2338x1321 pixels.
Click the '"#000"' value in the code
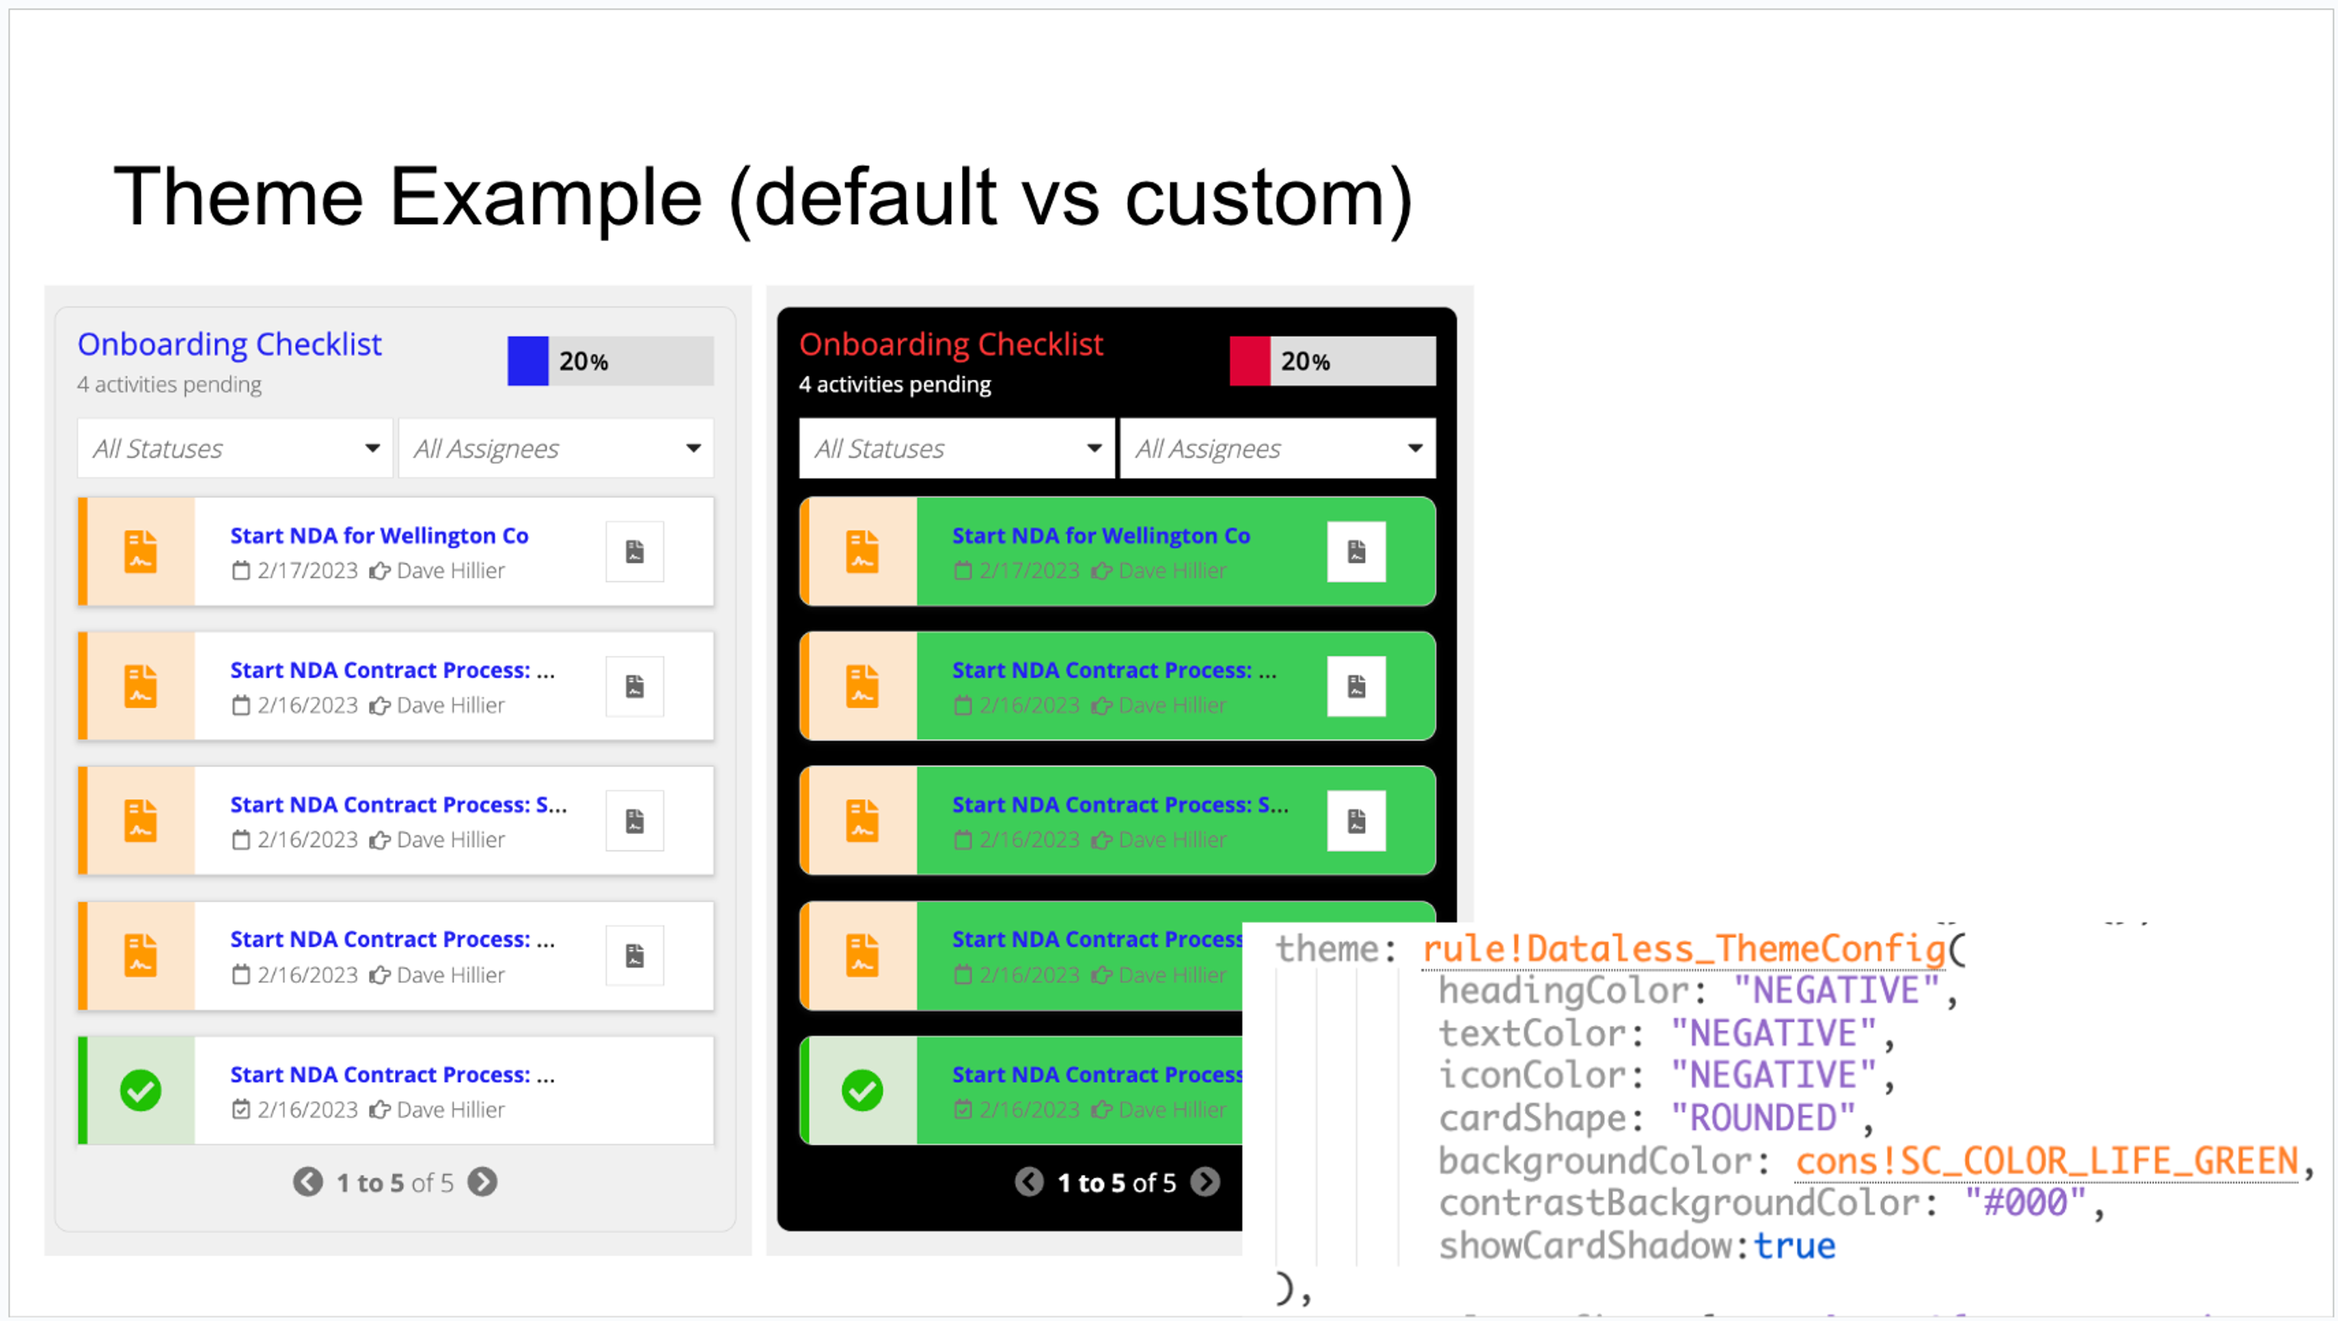(x=2026, y=1203)
